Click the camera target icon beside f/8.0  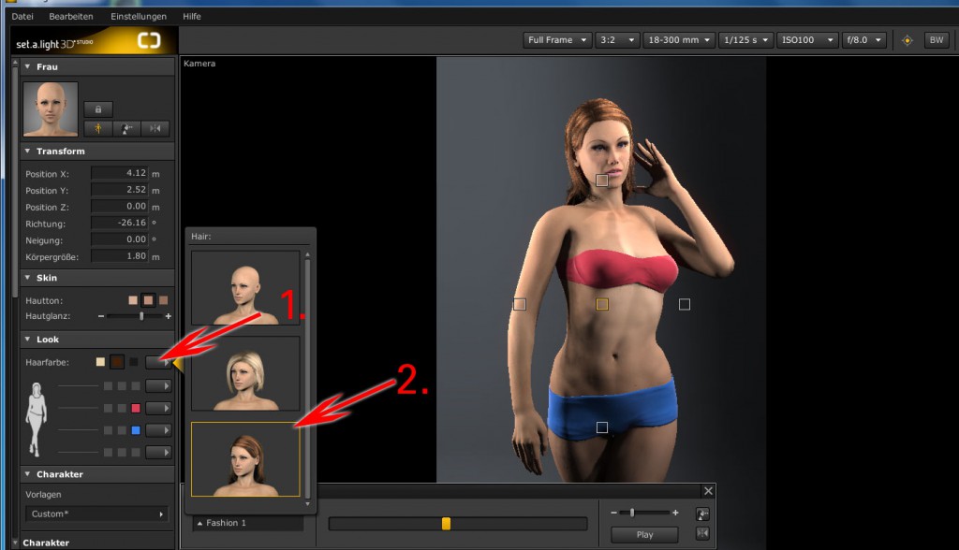coord(907,40)
